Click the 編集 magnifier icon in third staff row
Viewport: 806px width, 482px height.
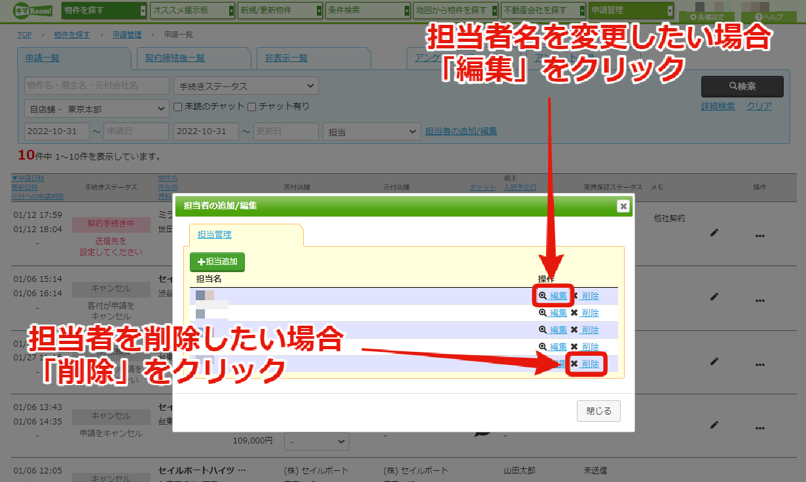pos(543,330)
